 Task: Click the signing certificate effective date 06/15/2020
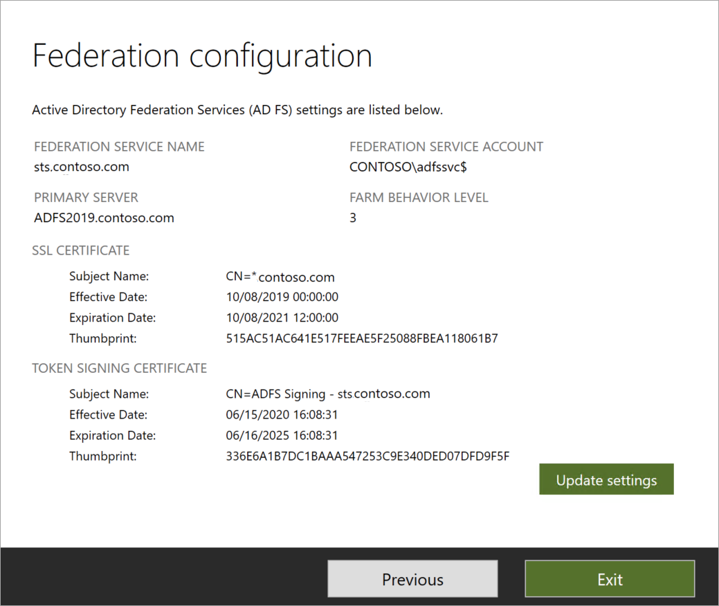282,414
